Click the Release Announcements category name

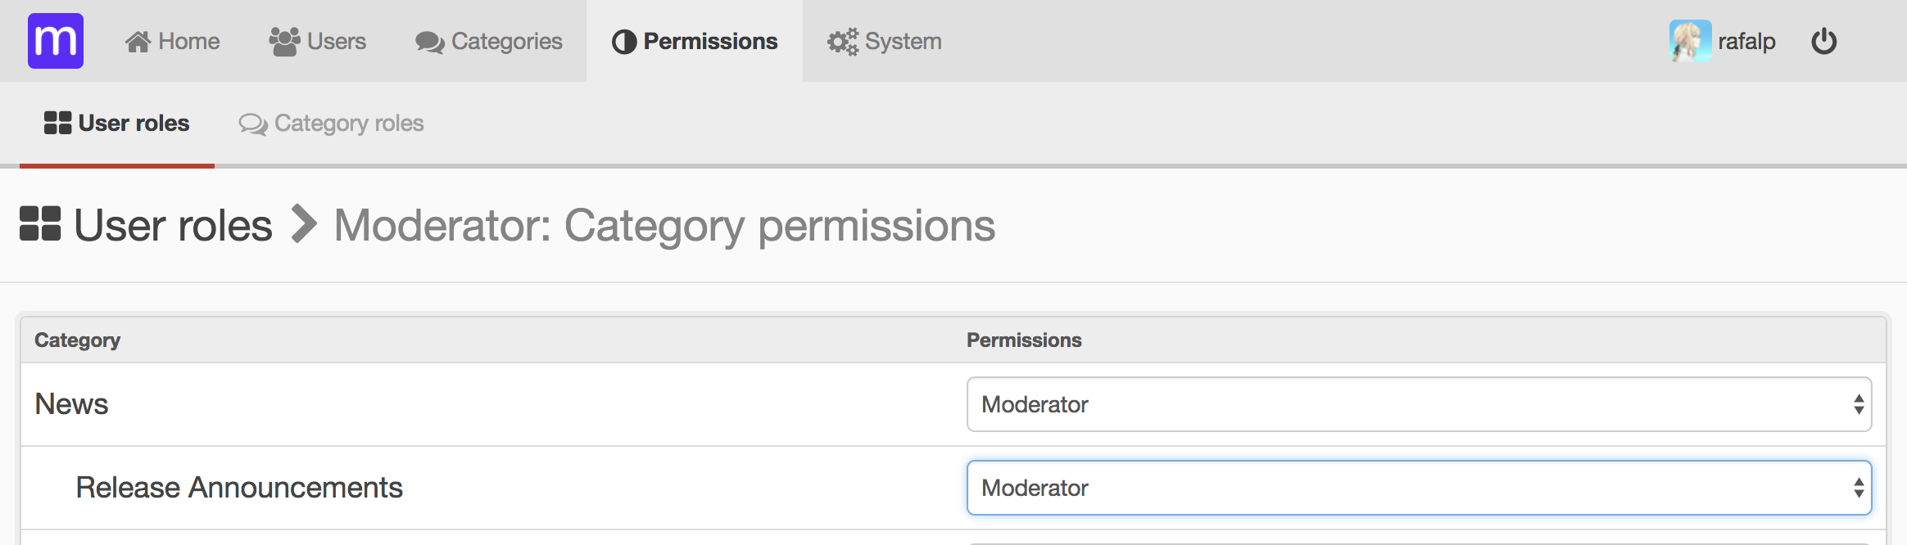(239, 488)
